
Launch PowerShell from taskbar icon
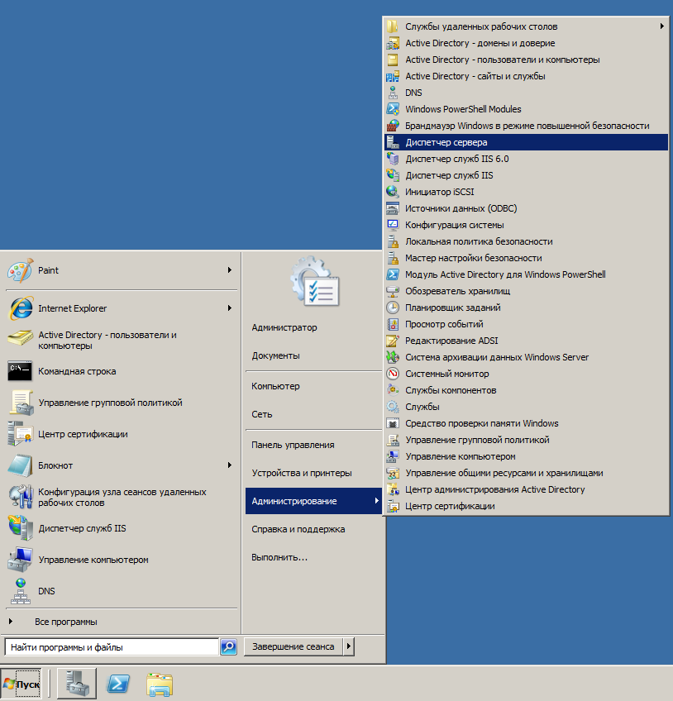118,684
